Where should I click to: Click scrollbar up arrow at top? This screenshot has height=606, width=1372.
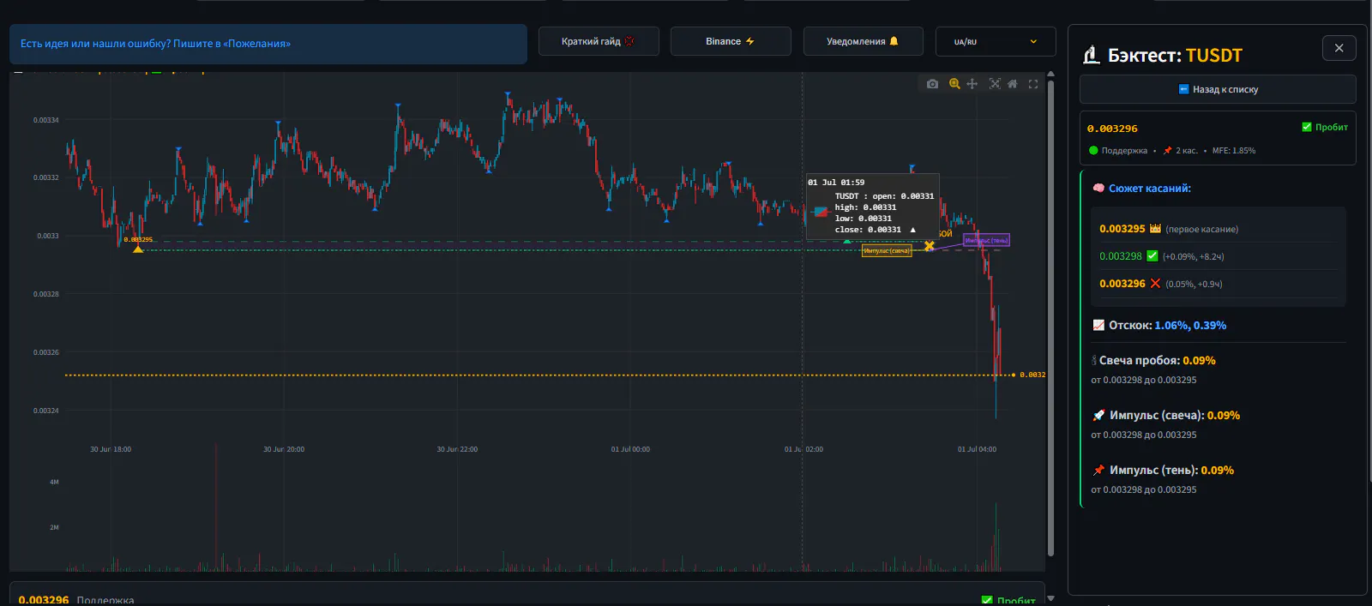[x=1050, y=75]
